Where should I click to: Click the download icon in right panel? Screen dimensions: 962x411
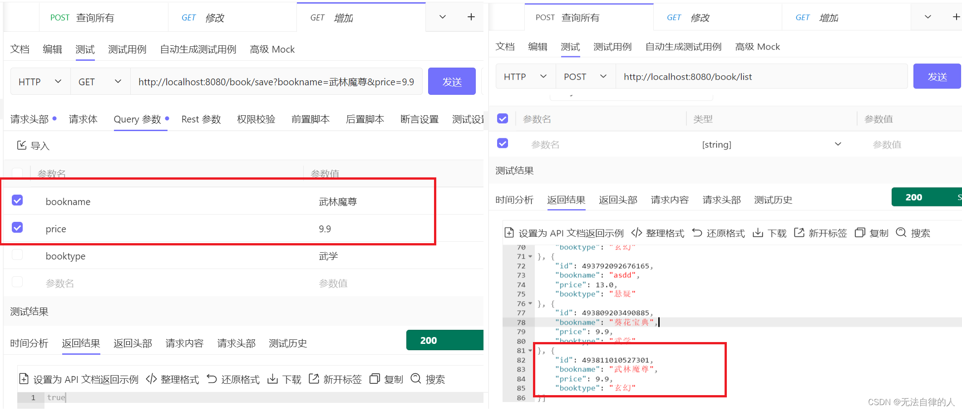(x=758, y=233)
